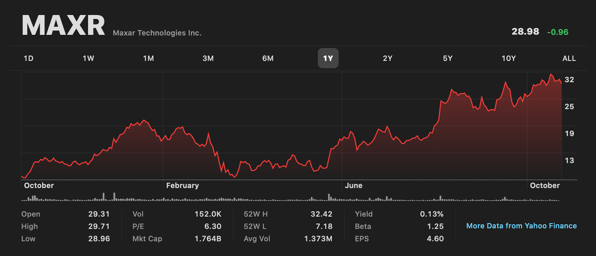This screenshot has width=596, height=256.
Task: Click the Mkt Cap value 1.764B
Action: tap(208, 239)
